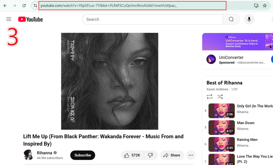Open the YouTube hamburger guide menu
This screenshot has width=273, height=165.
(x=9, y=19)
